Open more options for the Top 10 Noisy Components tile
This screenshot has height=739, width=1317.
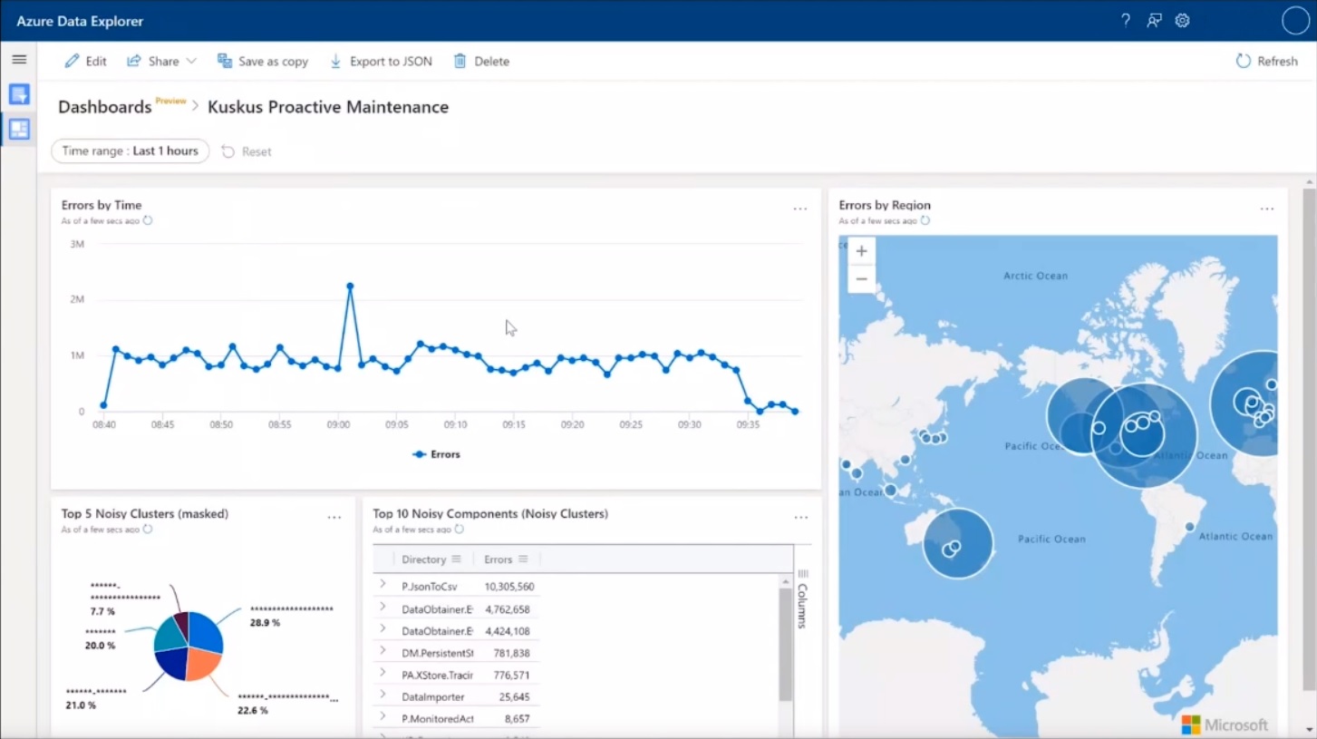click(x=801, y=517)
